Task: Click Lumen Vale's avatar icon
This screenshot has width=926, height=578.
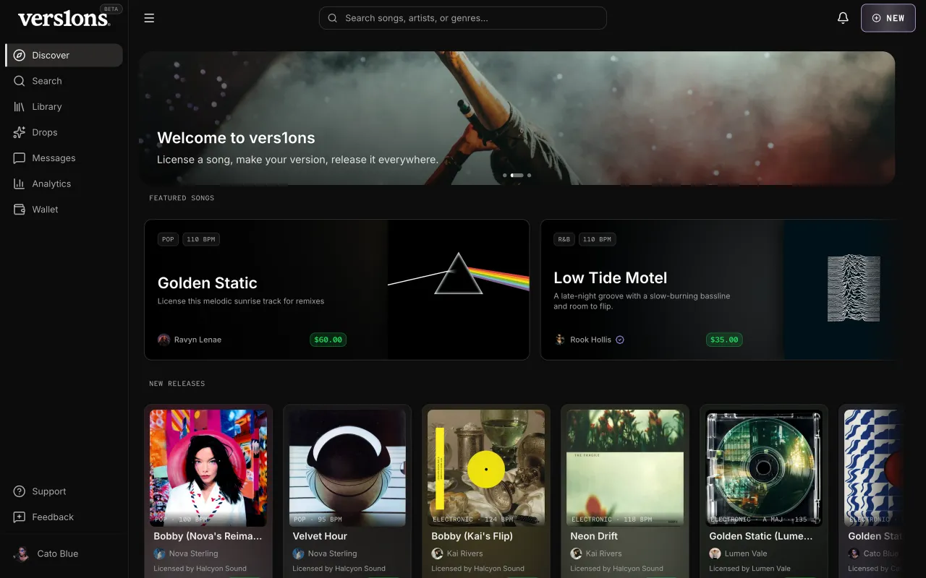Action: 715,553
